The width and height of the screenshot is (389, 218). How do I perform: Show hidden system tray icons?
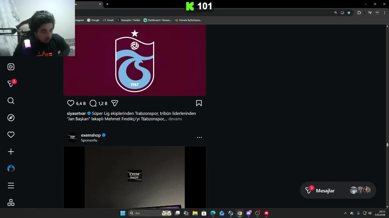pos(345,213)
